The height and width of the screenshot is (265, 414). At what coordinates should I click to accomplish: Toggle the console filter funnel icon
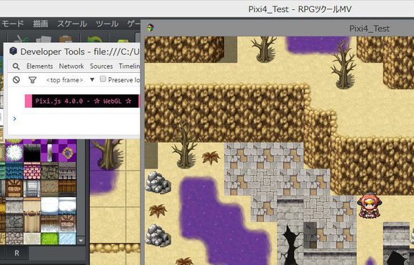[x=32, y=80]
